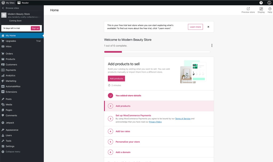Select step 4 Add tax rates
273x162 pixels.
(x=159, y=131)
